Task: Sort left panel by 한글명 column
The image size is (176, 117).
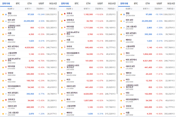Action: click(x=11, y=9)
